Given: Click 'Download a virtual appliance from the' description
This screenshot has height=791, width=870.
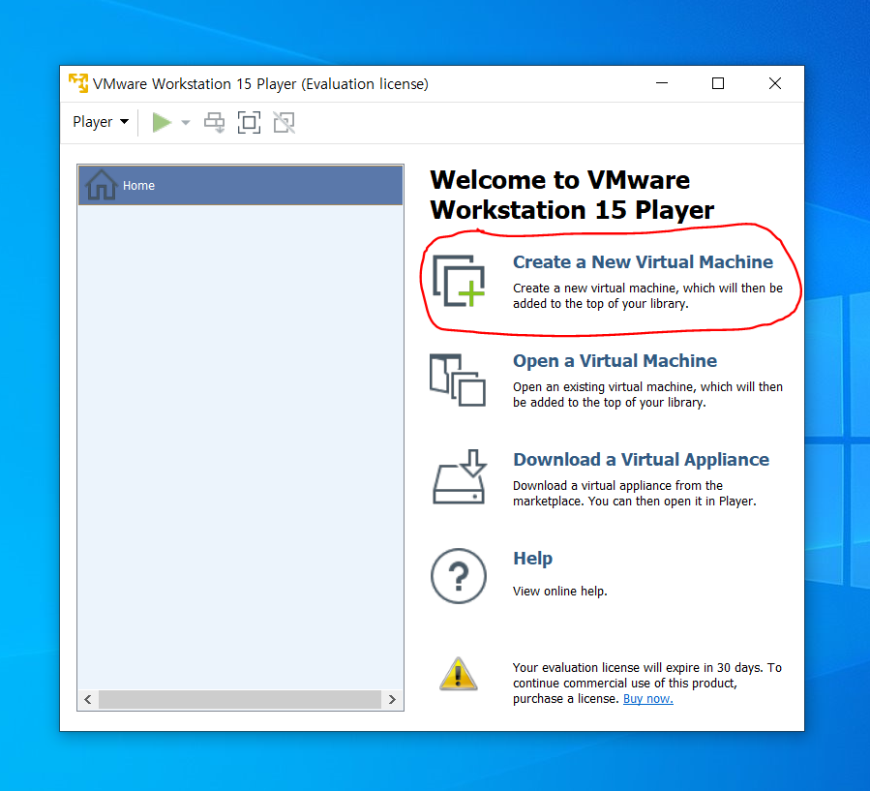Looking at the screenshot, I should [634, 494].
